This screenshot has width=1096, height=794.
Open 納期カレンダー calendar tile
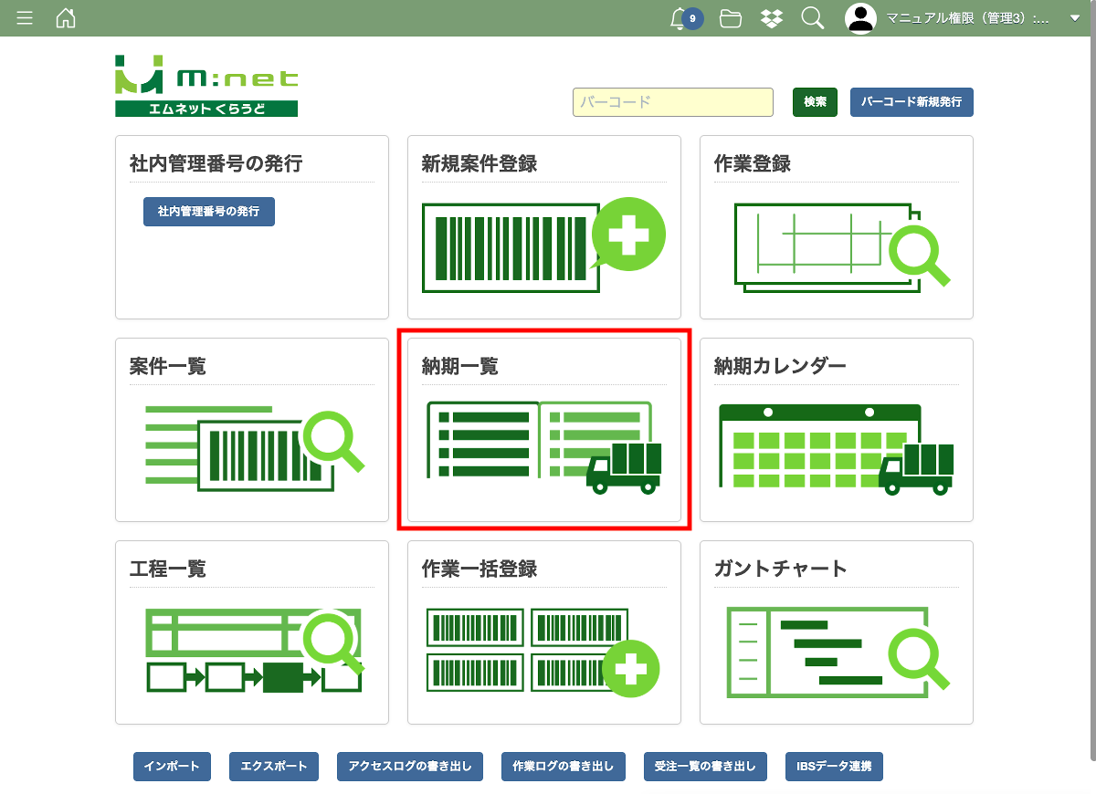point(836,447)
